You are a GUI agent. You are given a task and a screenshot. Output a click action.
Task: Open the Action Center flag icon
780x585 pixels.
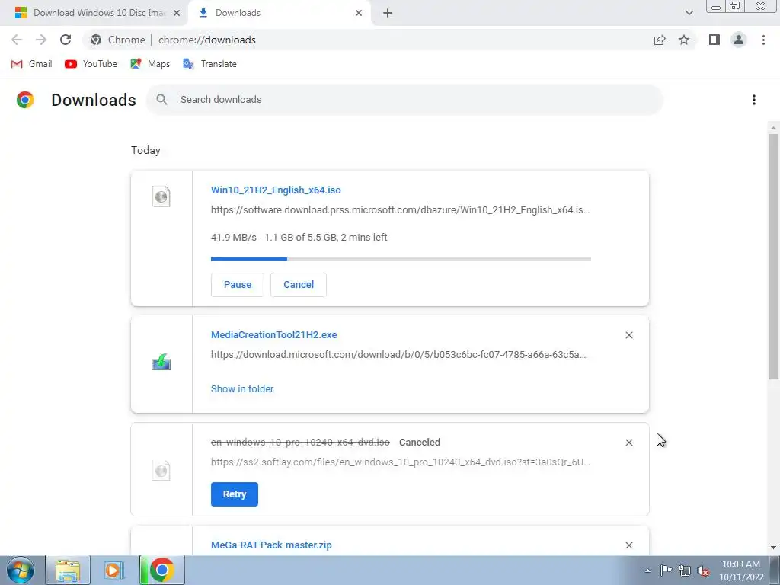(666, 571)
